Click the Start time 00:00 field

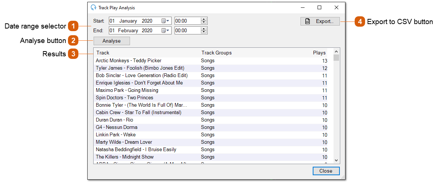tap(188, 21)
